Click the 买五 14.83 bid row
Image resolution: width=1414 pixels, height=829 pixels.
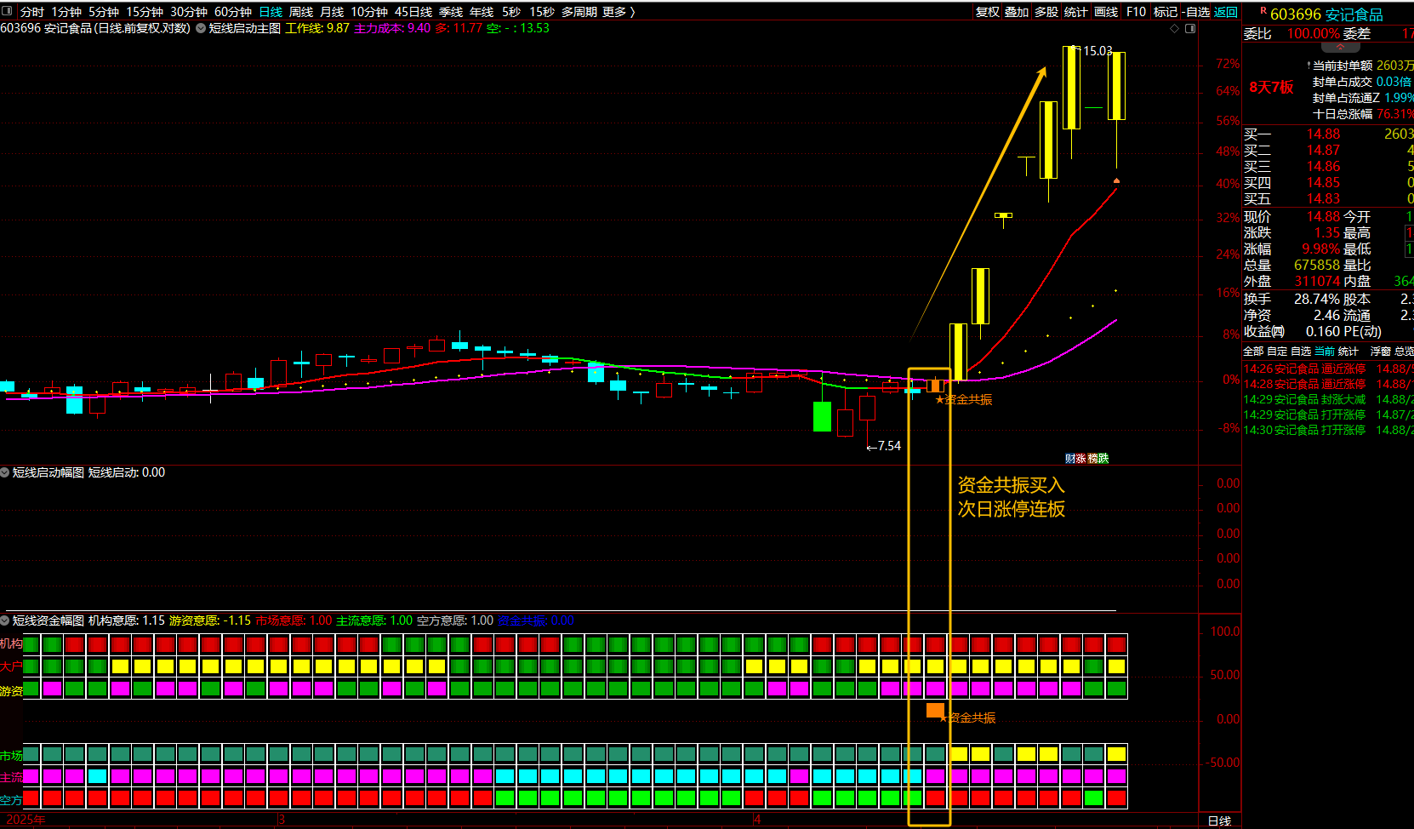(x=1328, y=198)
